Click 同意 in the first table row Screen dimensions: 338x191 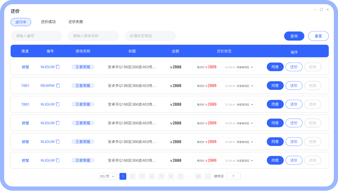275,67
